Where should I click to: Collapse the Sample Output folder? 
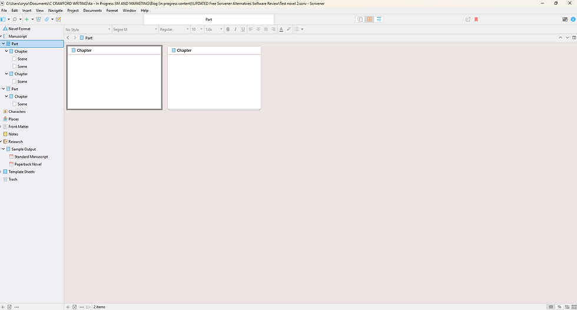[x=4, y=149]
